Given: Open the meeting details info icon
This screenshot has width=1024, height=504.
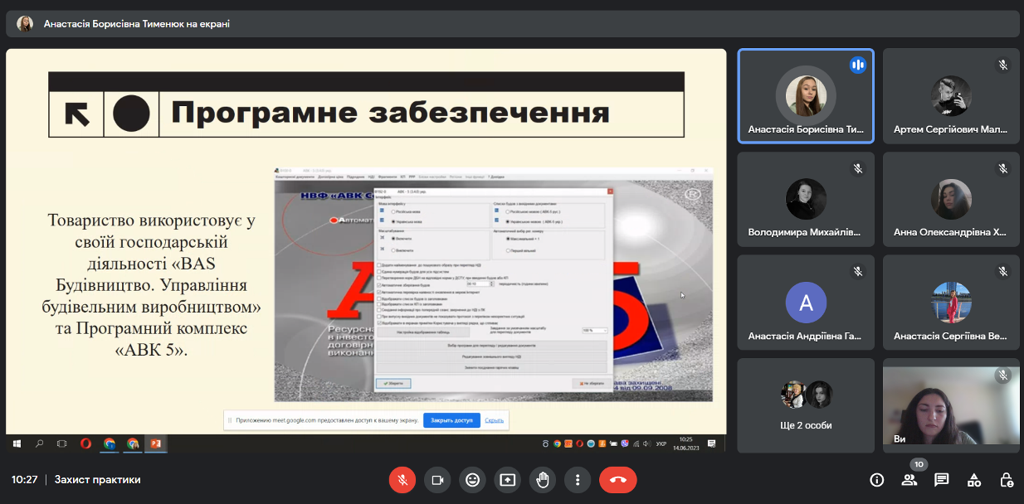Looking at the screenshot, I should click(876, 479).
